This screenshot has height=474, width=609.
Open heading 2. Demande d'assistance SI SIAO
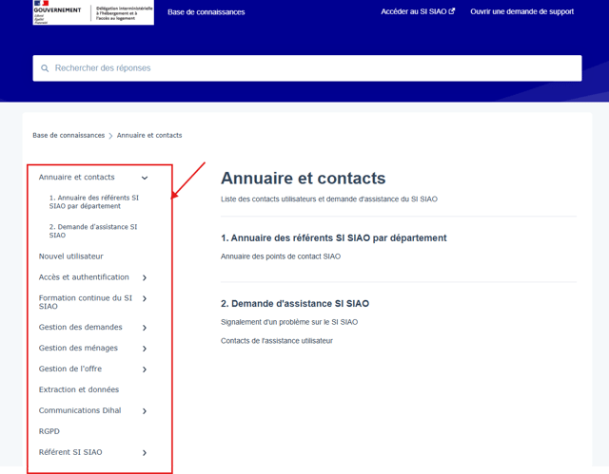click(x=295, y=303)
